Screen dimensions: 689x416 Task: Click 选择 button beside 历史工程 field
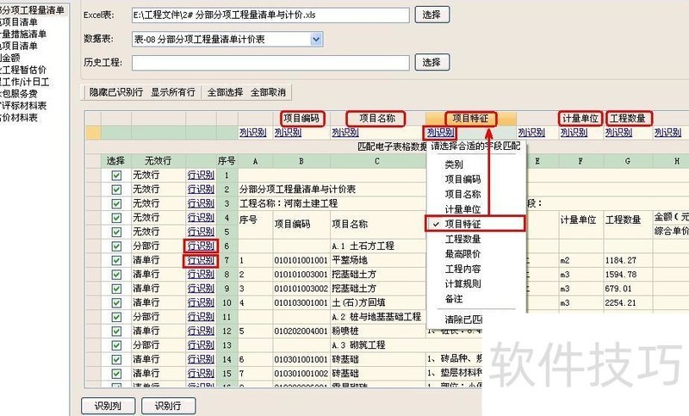432,62
